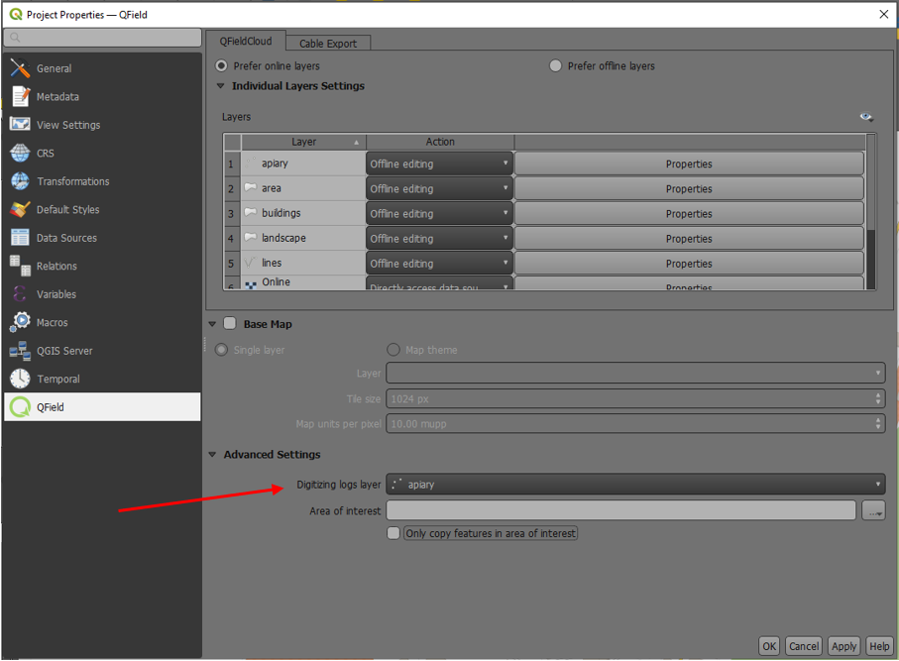899x661 pixels.
Task: Select Prefer offline layers radio button
Action: tap(556, 66)
